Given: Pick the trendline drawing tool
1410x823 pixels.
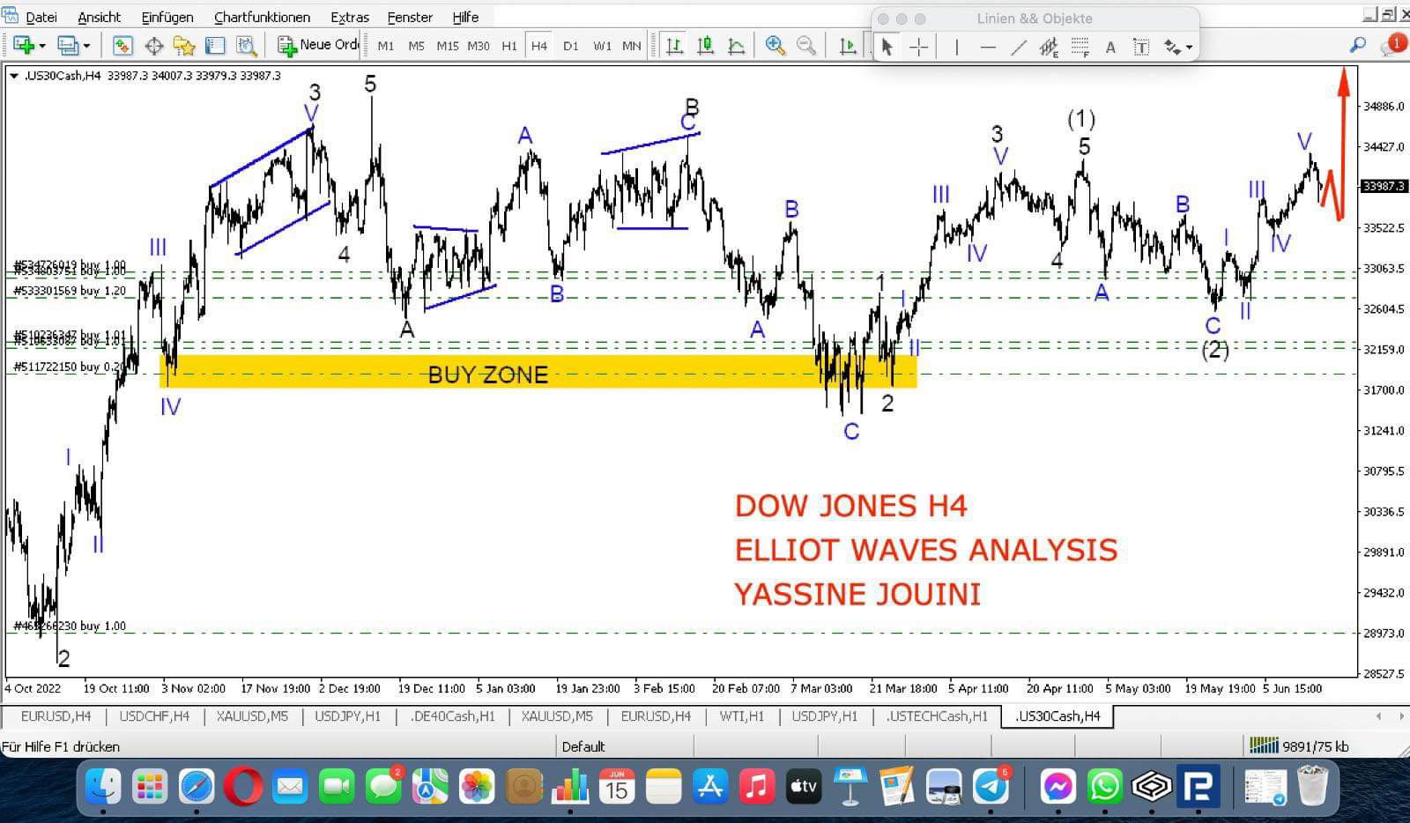Looking at the screenshot, I should tap(1018, 48).
